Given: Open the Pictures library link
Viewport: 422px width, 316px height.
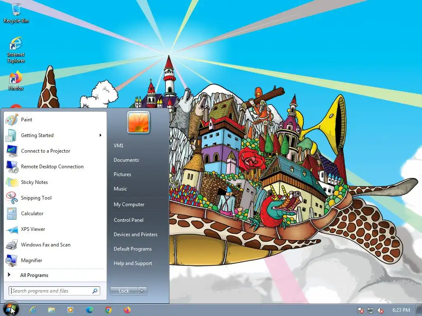Looking at the screenshot, I should coord(122,174).
